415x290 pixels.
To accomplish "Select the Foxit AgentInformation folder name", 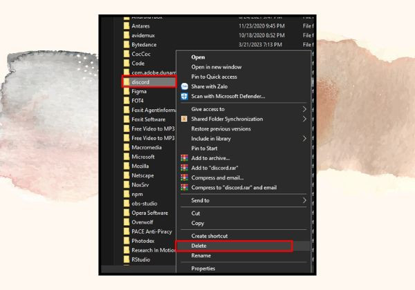I will click(x=154, y=110).
